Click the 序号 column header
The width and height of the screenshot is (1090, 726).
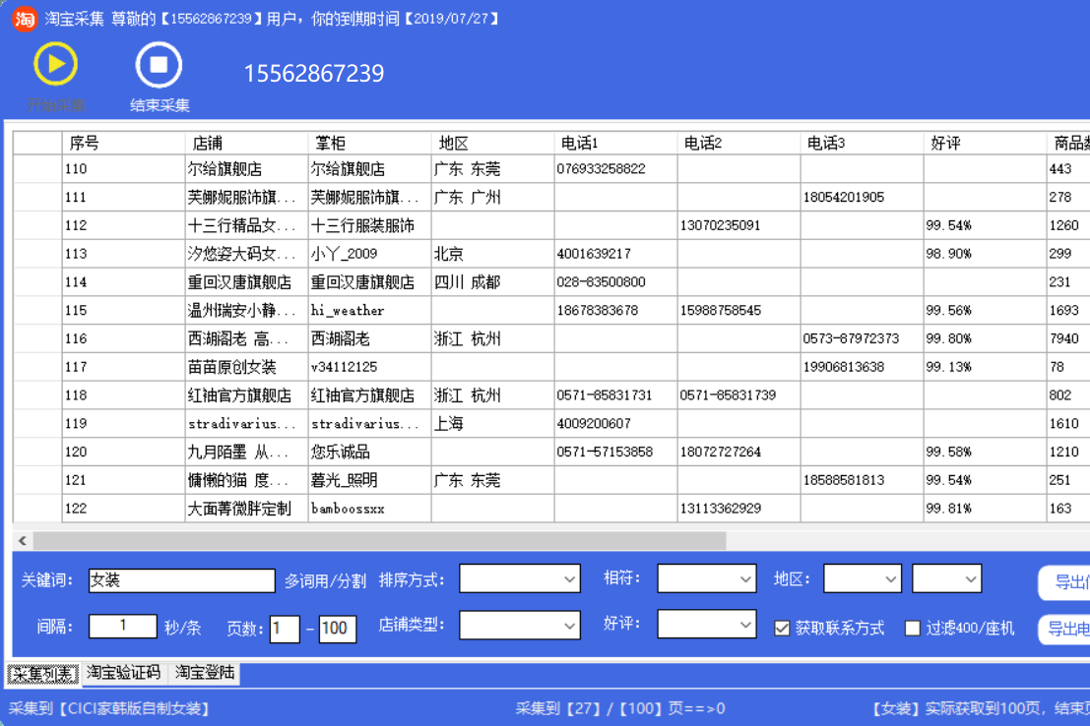coord(123,143)
